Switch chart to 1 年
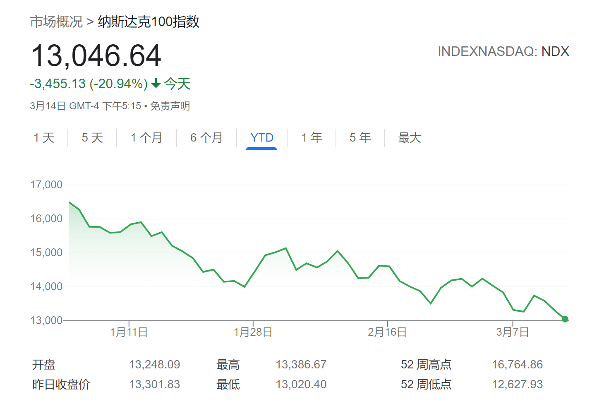 coord(312,137)
